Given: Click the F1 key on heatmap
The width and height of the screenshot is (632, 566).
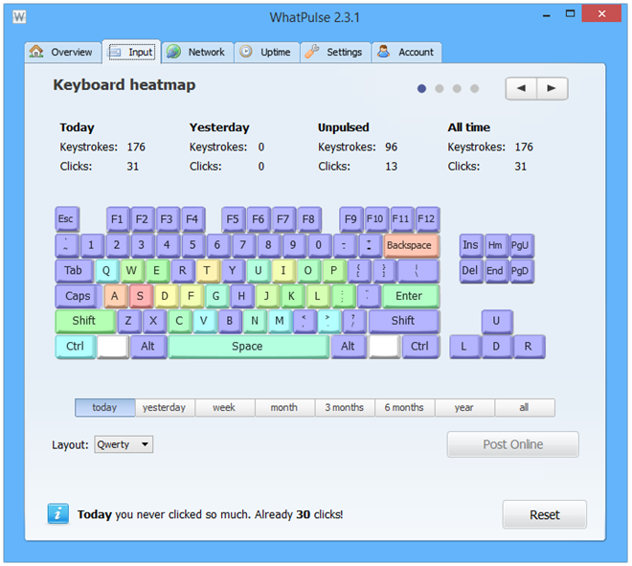Looking at the screenshot, I should click(x=118, y=219).
